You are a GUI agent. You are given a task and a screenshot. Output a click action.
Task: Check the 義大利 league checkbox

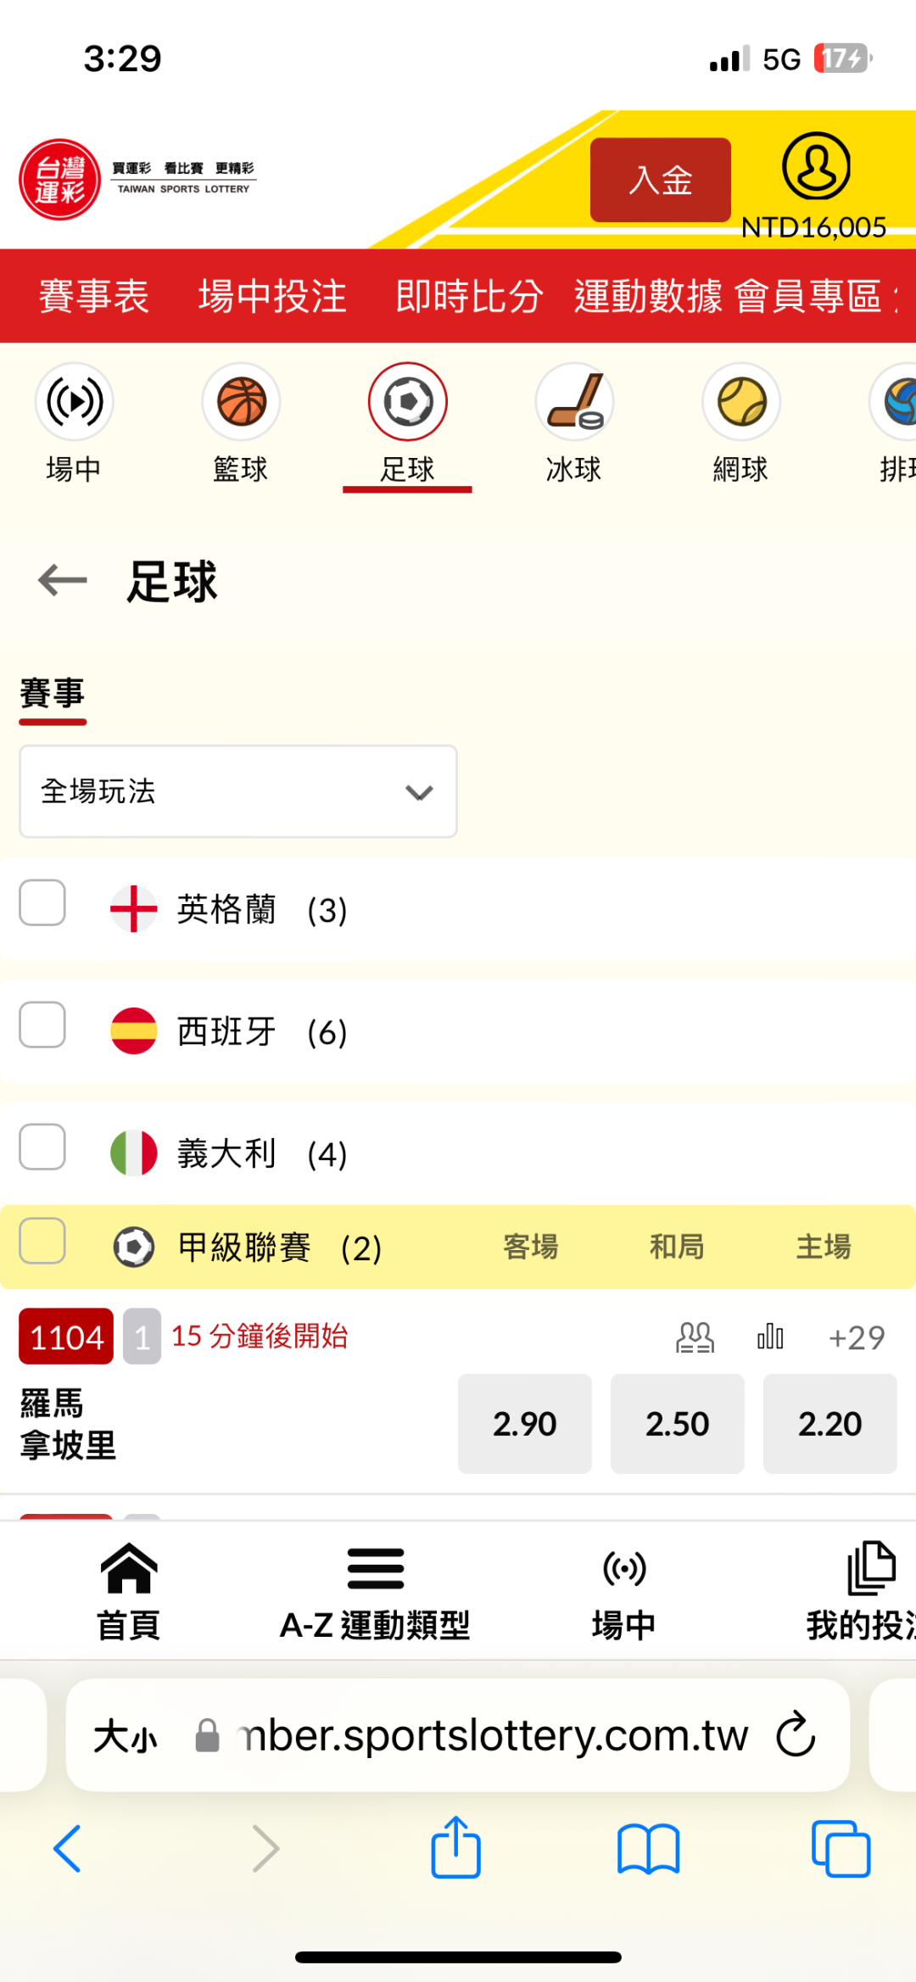(42, 1147)
